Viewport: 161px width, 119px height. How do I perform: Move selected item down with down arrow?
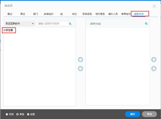point(154,68)
